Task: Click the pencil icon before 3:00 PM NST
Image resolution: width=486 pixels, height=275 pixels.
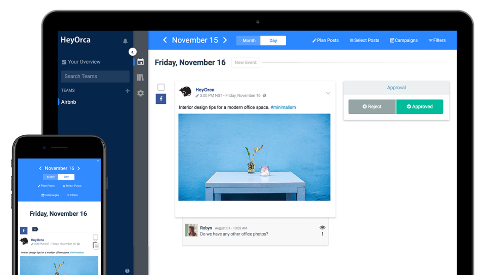Action: [197, 96]
